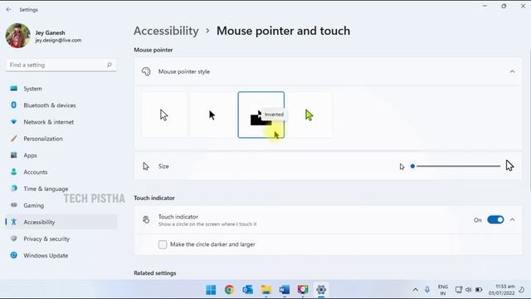The height and width of the screenshot is (299, 531).
Task: Click the volume speaker tray icon
Action: click(x=468, y=290)
